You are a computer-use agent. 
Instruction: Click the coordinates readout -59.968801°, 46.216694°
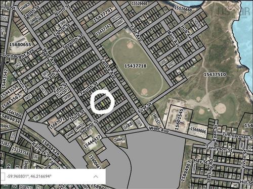(29, 176)
